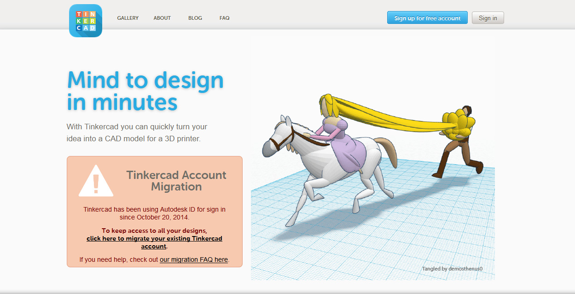
Task: Click the warning triangle icon
Action: 96,182
